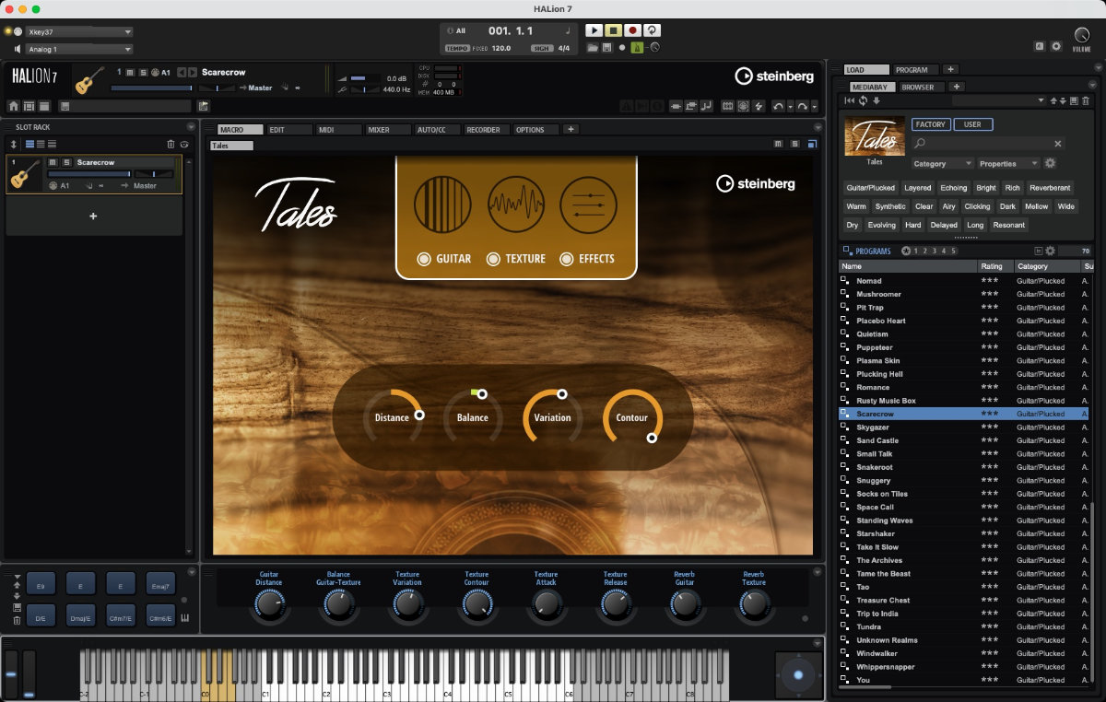1106x702 pixels.
Task: Mute the Scarecrow slot in Slot Rack
Action: [53, 162]
